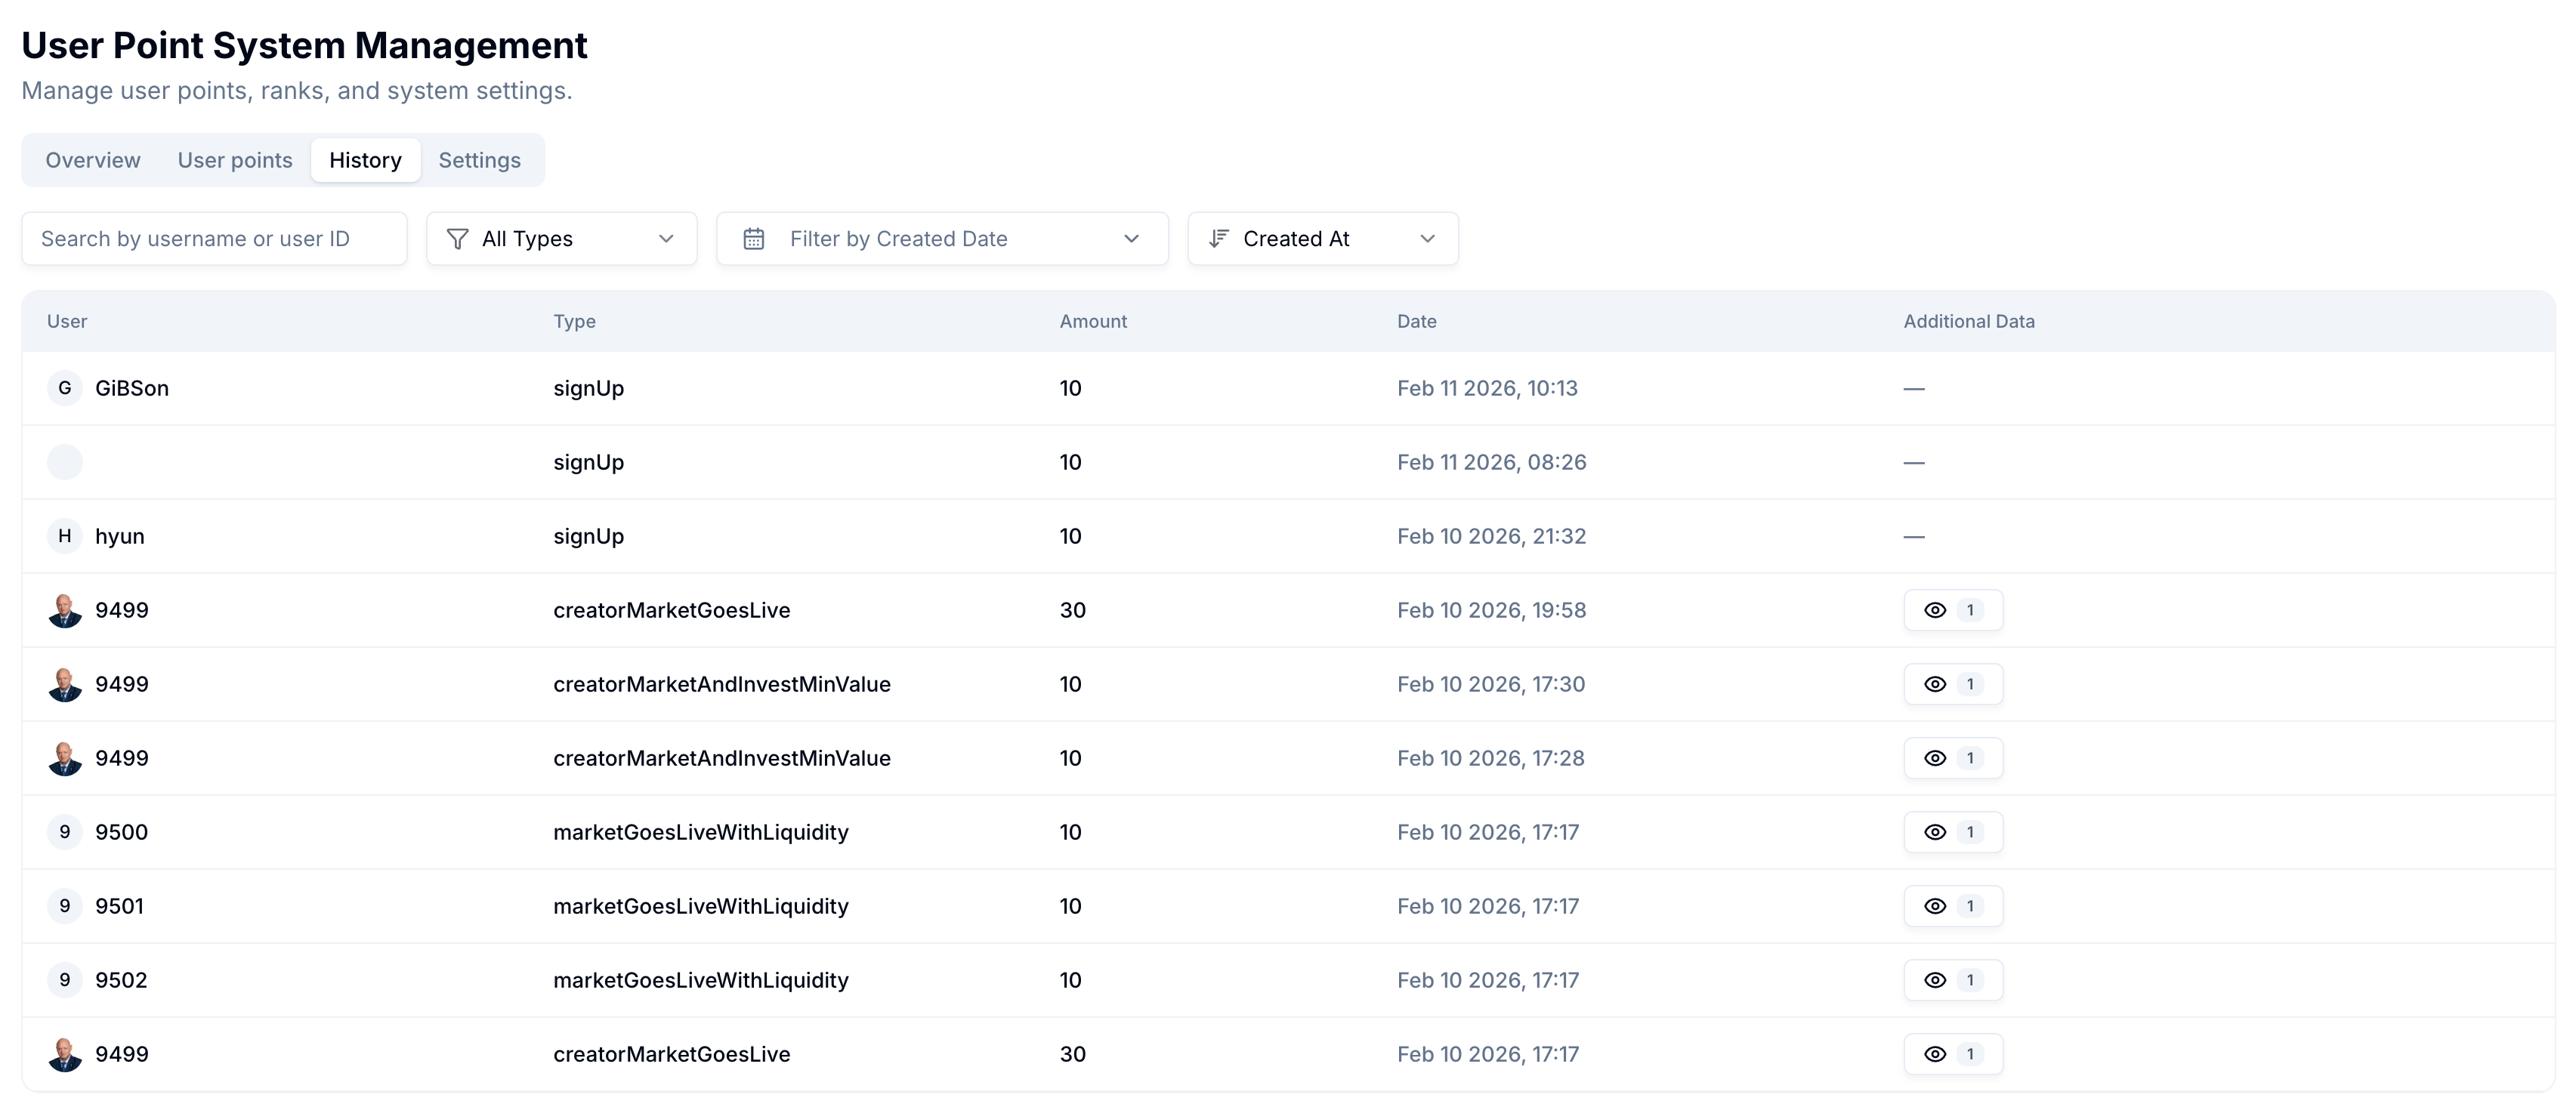This screenshot has height=1110, width=2576.
Task: Switch to the Overview tab
Action: (x=93, y=160)
